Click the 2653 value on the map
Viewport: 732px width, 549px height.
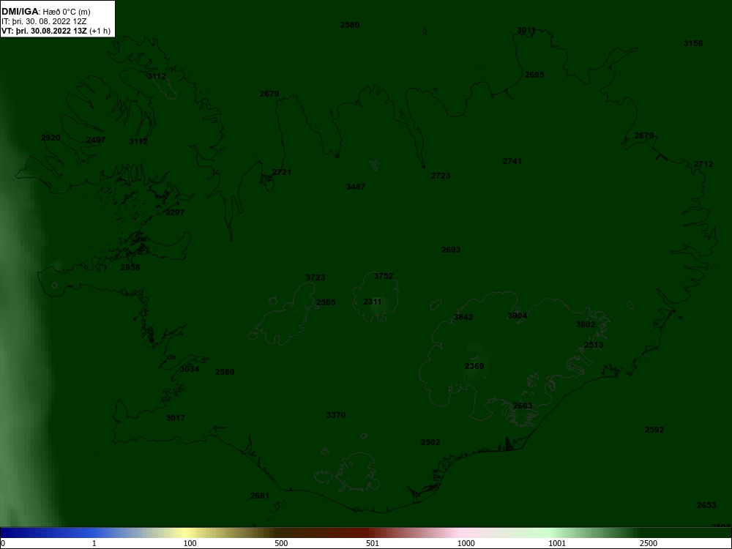tap(706, 505)
